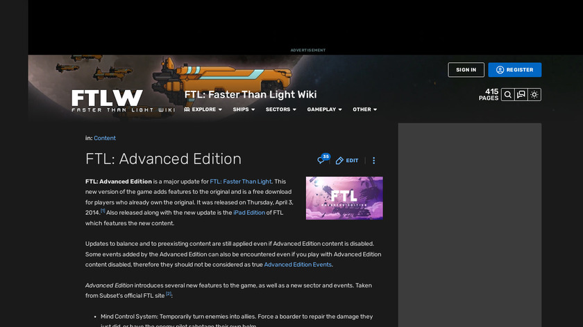Click the Sign In button
This screenshot has width=583, height=327.
coord(466,70)
